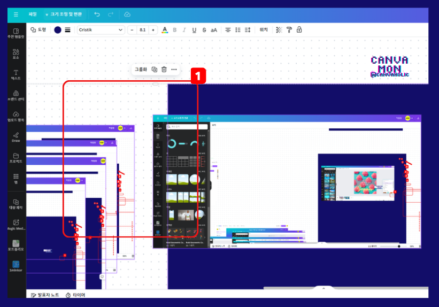Check the cloud save status icon
Screen dimensions: 439x307
pyautogui.click(x=127, y=14)
